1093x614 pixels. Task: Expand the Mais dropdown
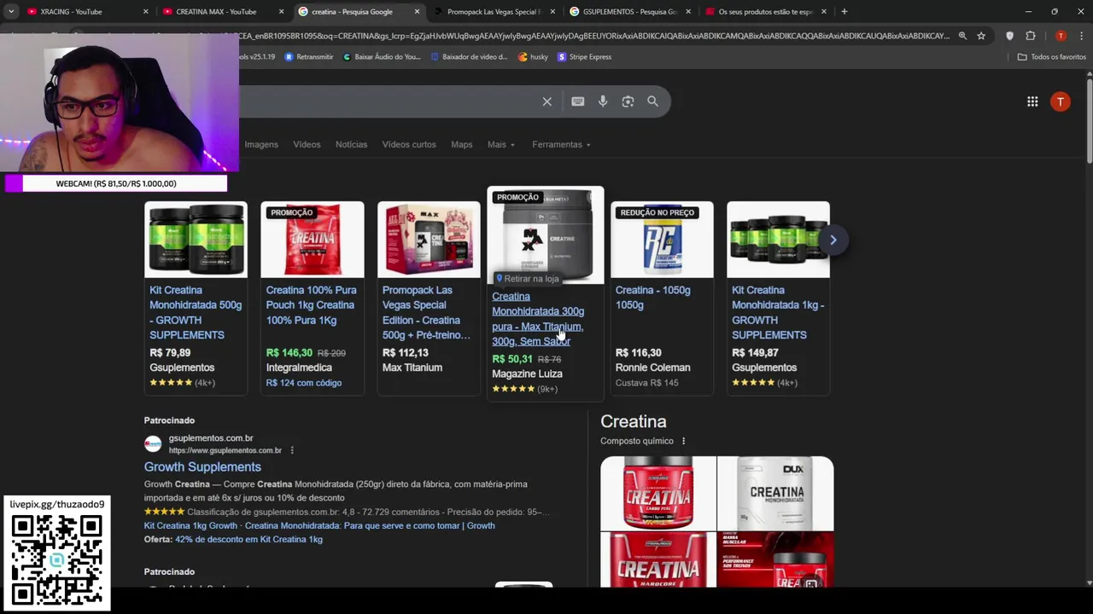click(x=501, y=144)
